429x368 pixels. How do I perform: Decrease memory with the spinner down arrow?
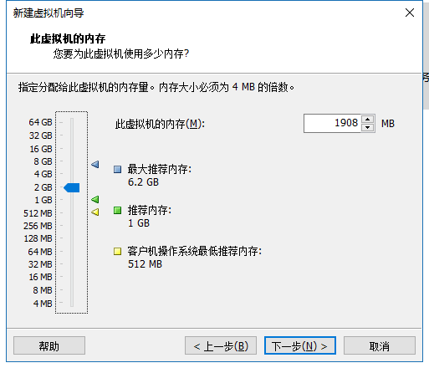[x=368, y=127]
